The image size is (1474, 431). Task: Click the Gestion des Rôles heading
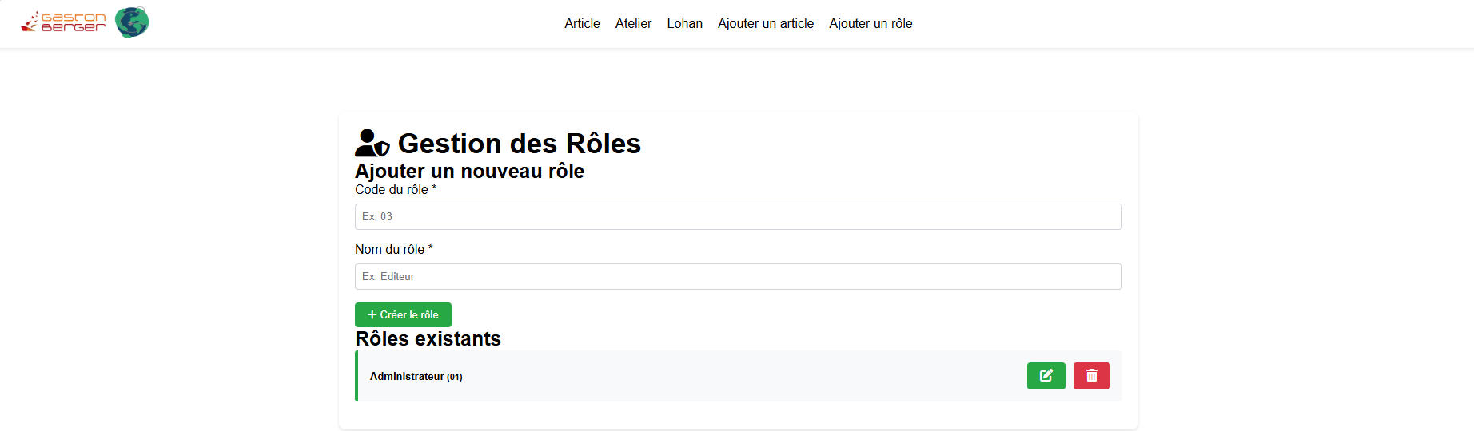[x=519, y=144]
